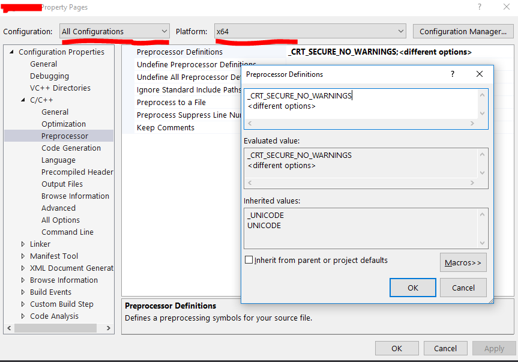Close the Preprocessor Definitions dialog

pyautogui.click(x=480, y=74)
